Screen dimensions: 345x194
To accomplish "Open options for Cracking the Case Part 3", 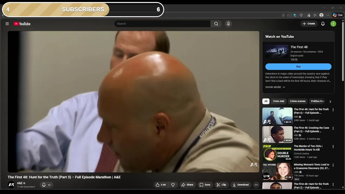I will 333,128.
